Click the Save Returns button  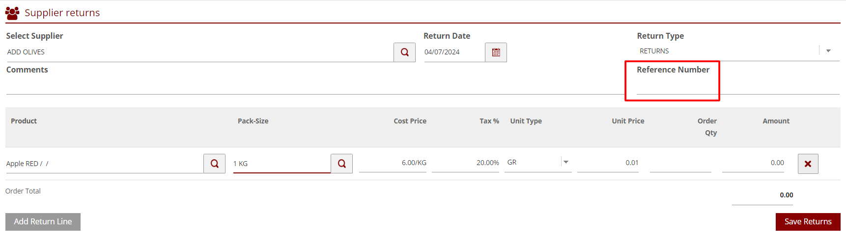point(808,221)
